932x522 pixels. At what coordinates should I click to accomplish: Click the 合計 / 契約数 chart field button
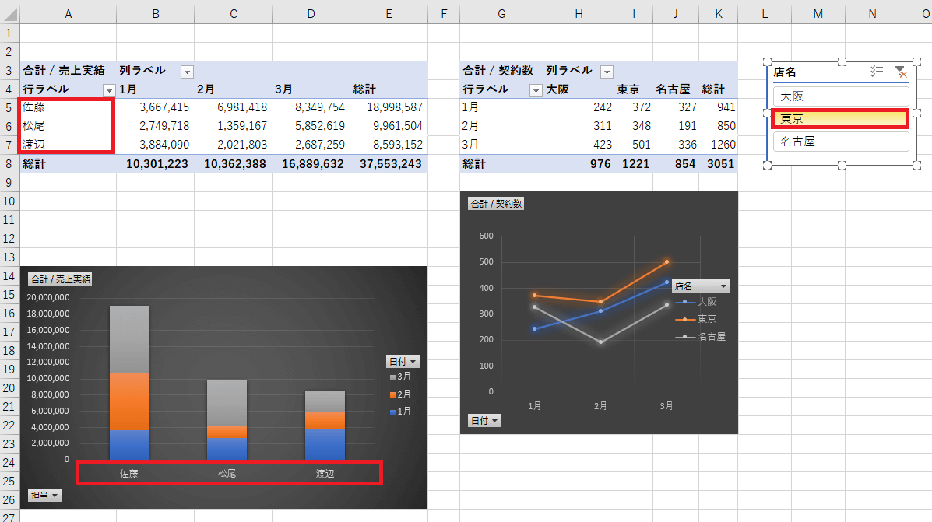[495, 204]
